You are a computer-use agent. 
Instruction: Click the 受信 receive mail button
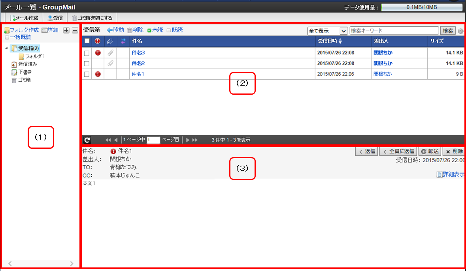point(55,18)
